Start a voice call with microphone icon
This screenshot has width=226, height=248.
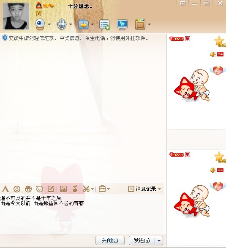(61, 24)
